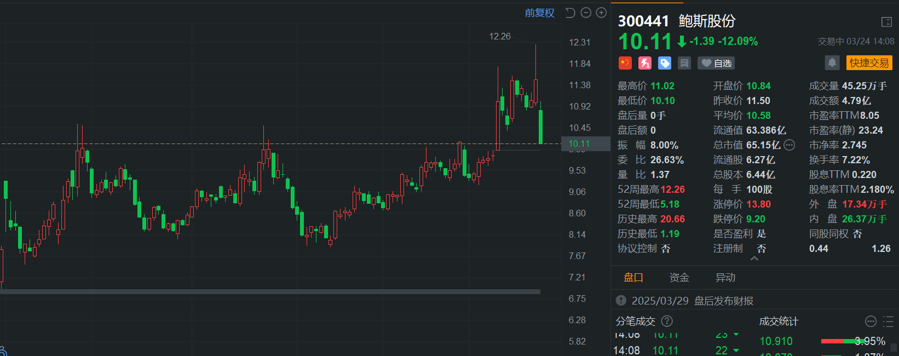Click the pink lightning bolt icon
Screen dimensions: 899x356
pyautogui.click(x=645, y=63)
